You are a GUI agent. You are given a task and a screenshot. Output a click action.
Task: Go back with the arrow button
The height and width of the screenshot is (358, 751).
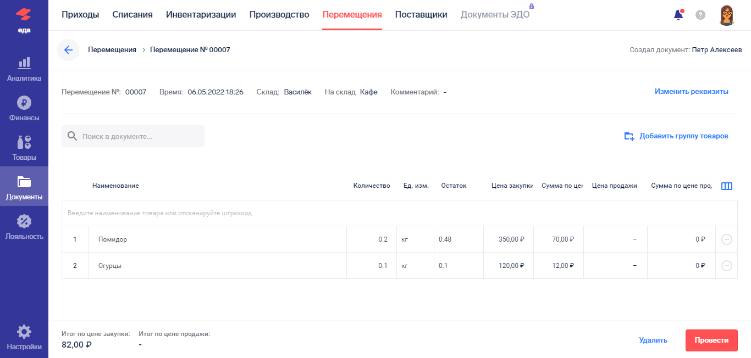(x=68, y=50)
